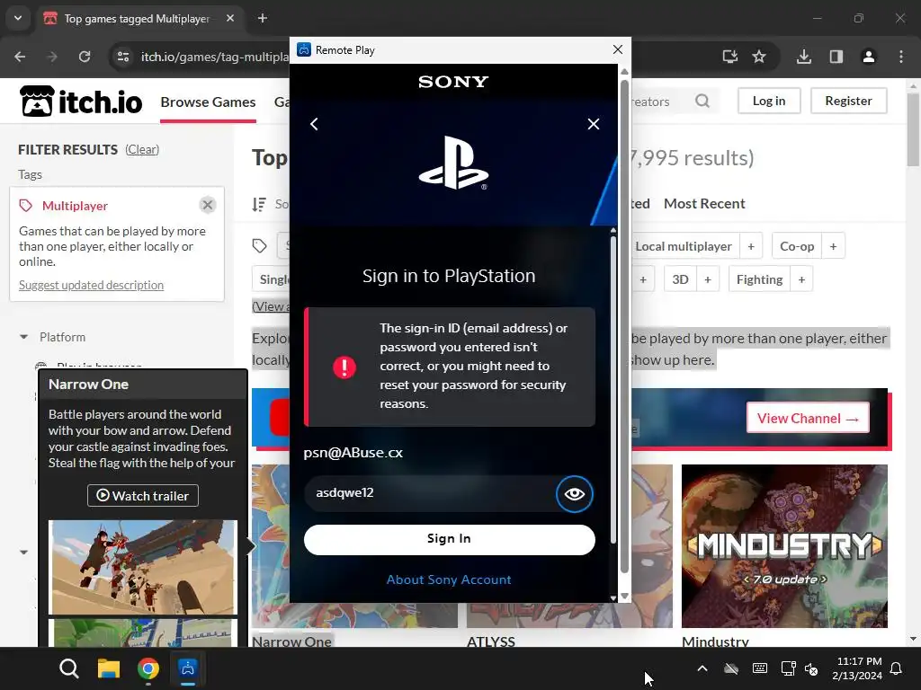
Task: Open clock showing 11:17 PM
Action: coord(857,668)
